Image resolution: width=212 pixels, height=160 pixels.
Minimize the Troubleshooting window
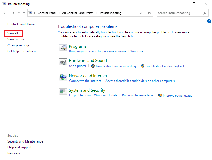point(182,4)
